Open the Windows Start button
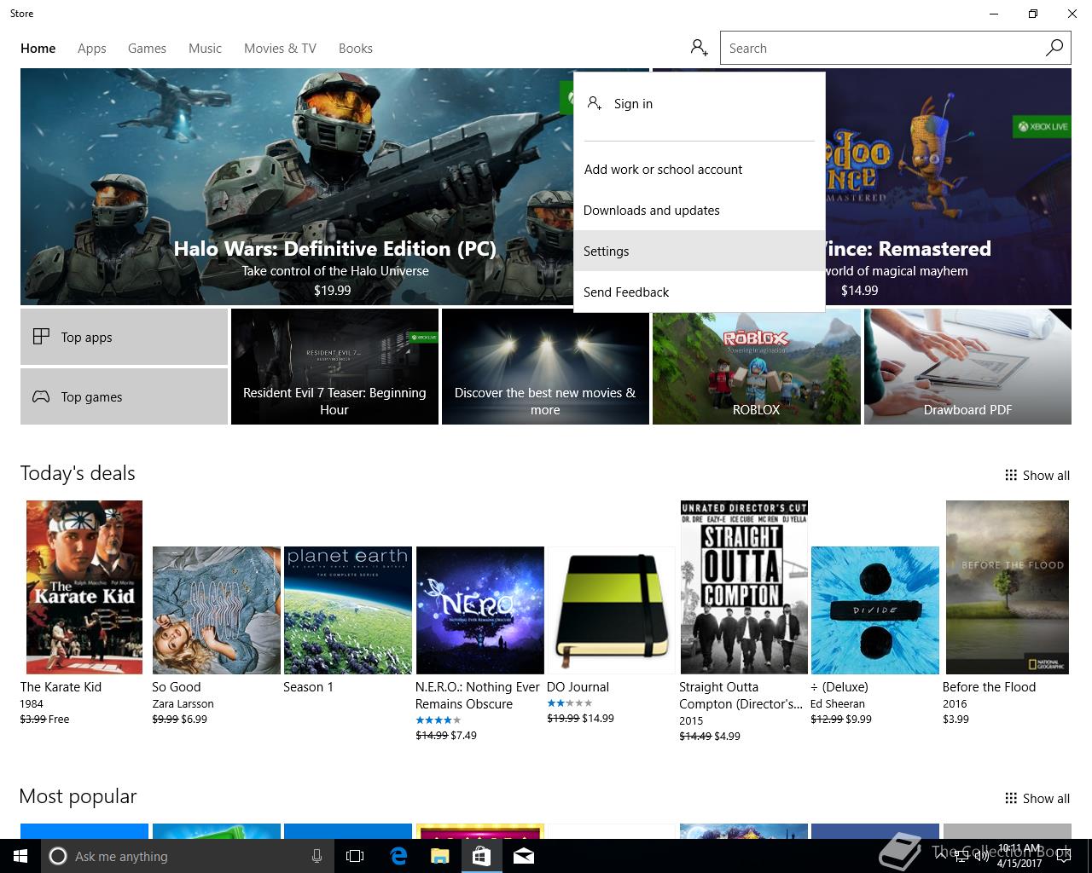 click(x=20, y=856)
